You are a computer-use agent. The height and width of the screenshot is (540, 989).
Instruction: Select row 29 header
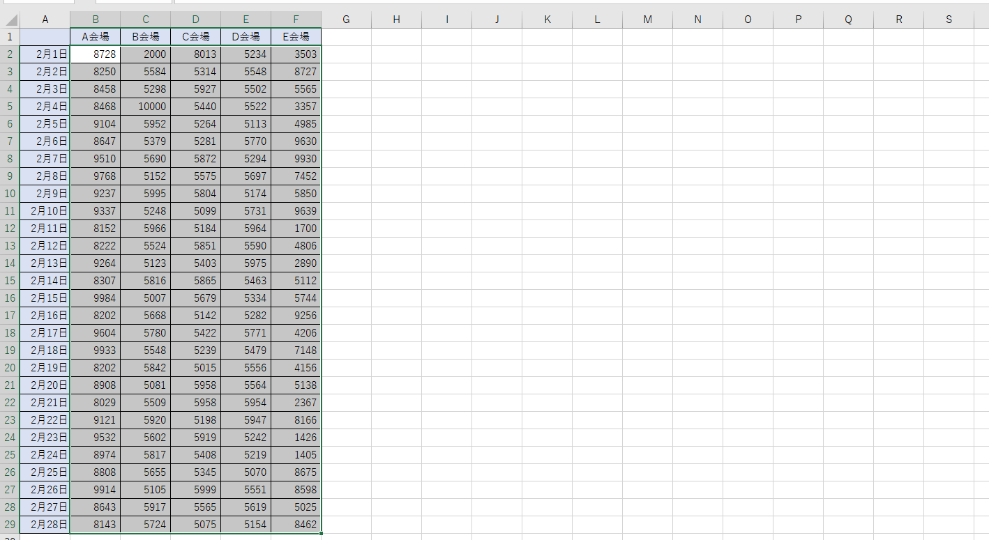click(10, 525)
